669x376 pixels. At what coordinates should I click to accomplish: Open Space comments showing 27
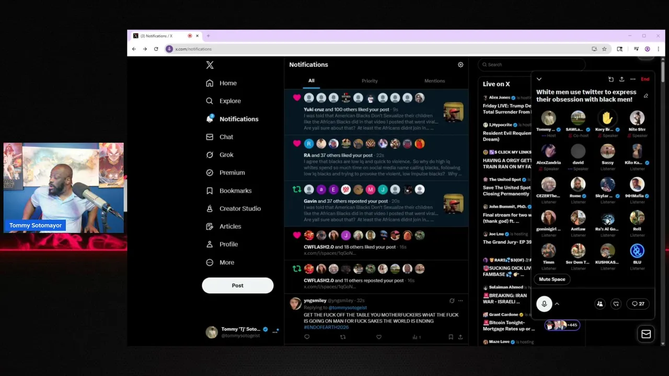pos(638,304)
